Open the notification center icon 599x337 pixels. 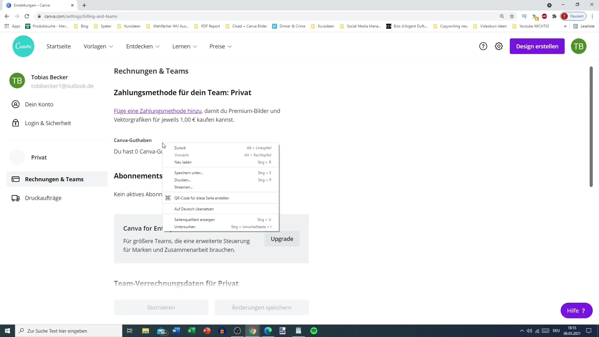pyautogui.click(x=589, y=331)
